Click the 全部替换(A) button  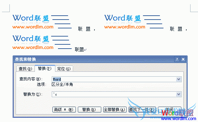click(x=115, y=110)
